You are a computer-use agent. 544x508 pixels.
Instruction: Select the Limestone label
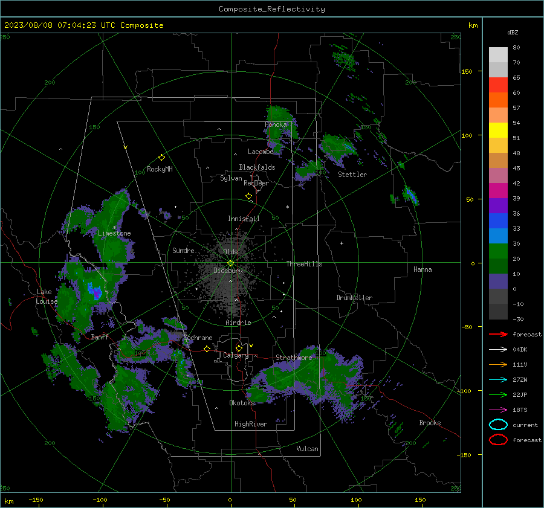click(x=114, y=233)
